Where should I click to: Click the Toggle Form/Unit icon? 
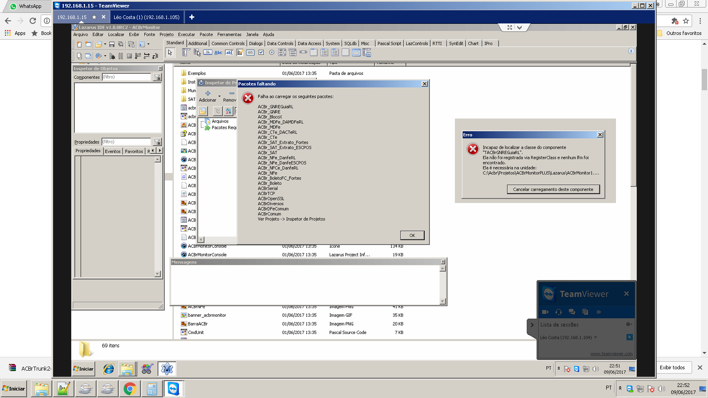click(x=131, y=44)
